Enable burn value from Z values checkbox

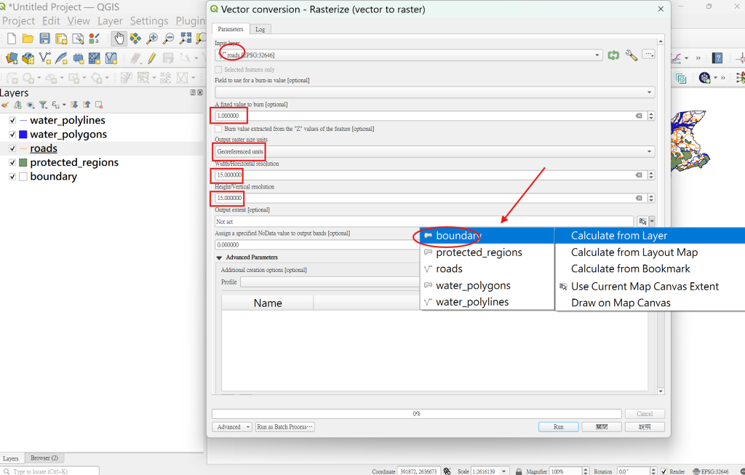(x=218, y=129)
